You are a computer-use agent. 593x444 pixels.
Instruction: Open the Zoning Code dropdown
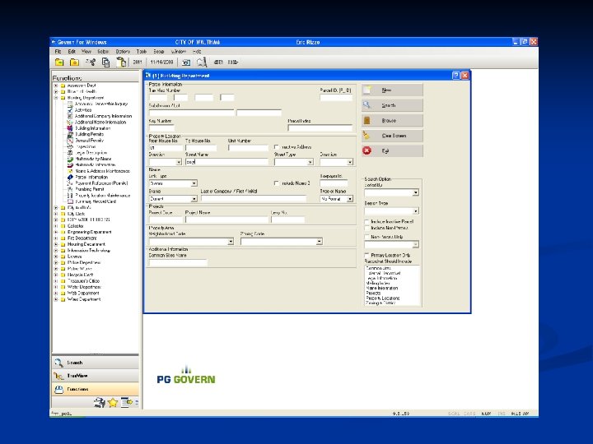(x=320, y=241)
